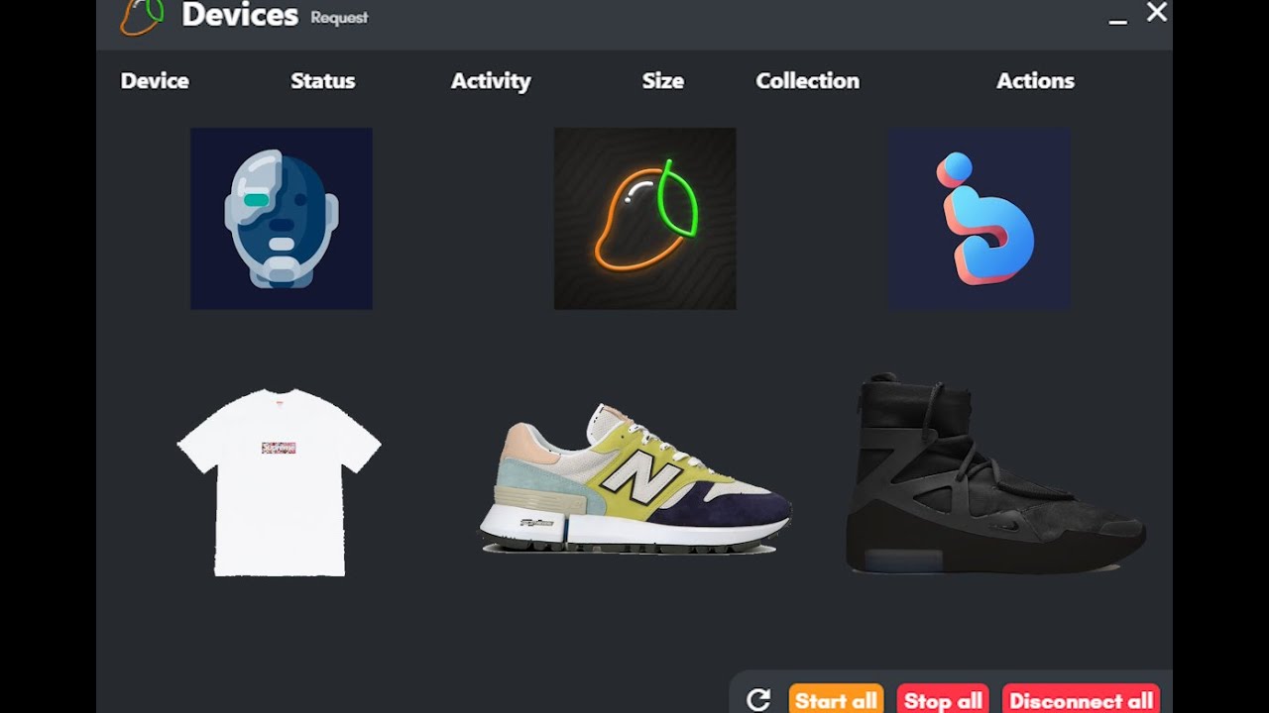Open the Request link next to Devices

(x=339, y=18)
